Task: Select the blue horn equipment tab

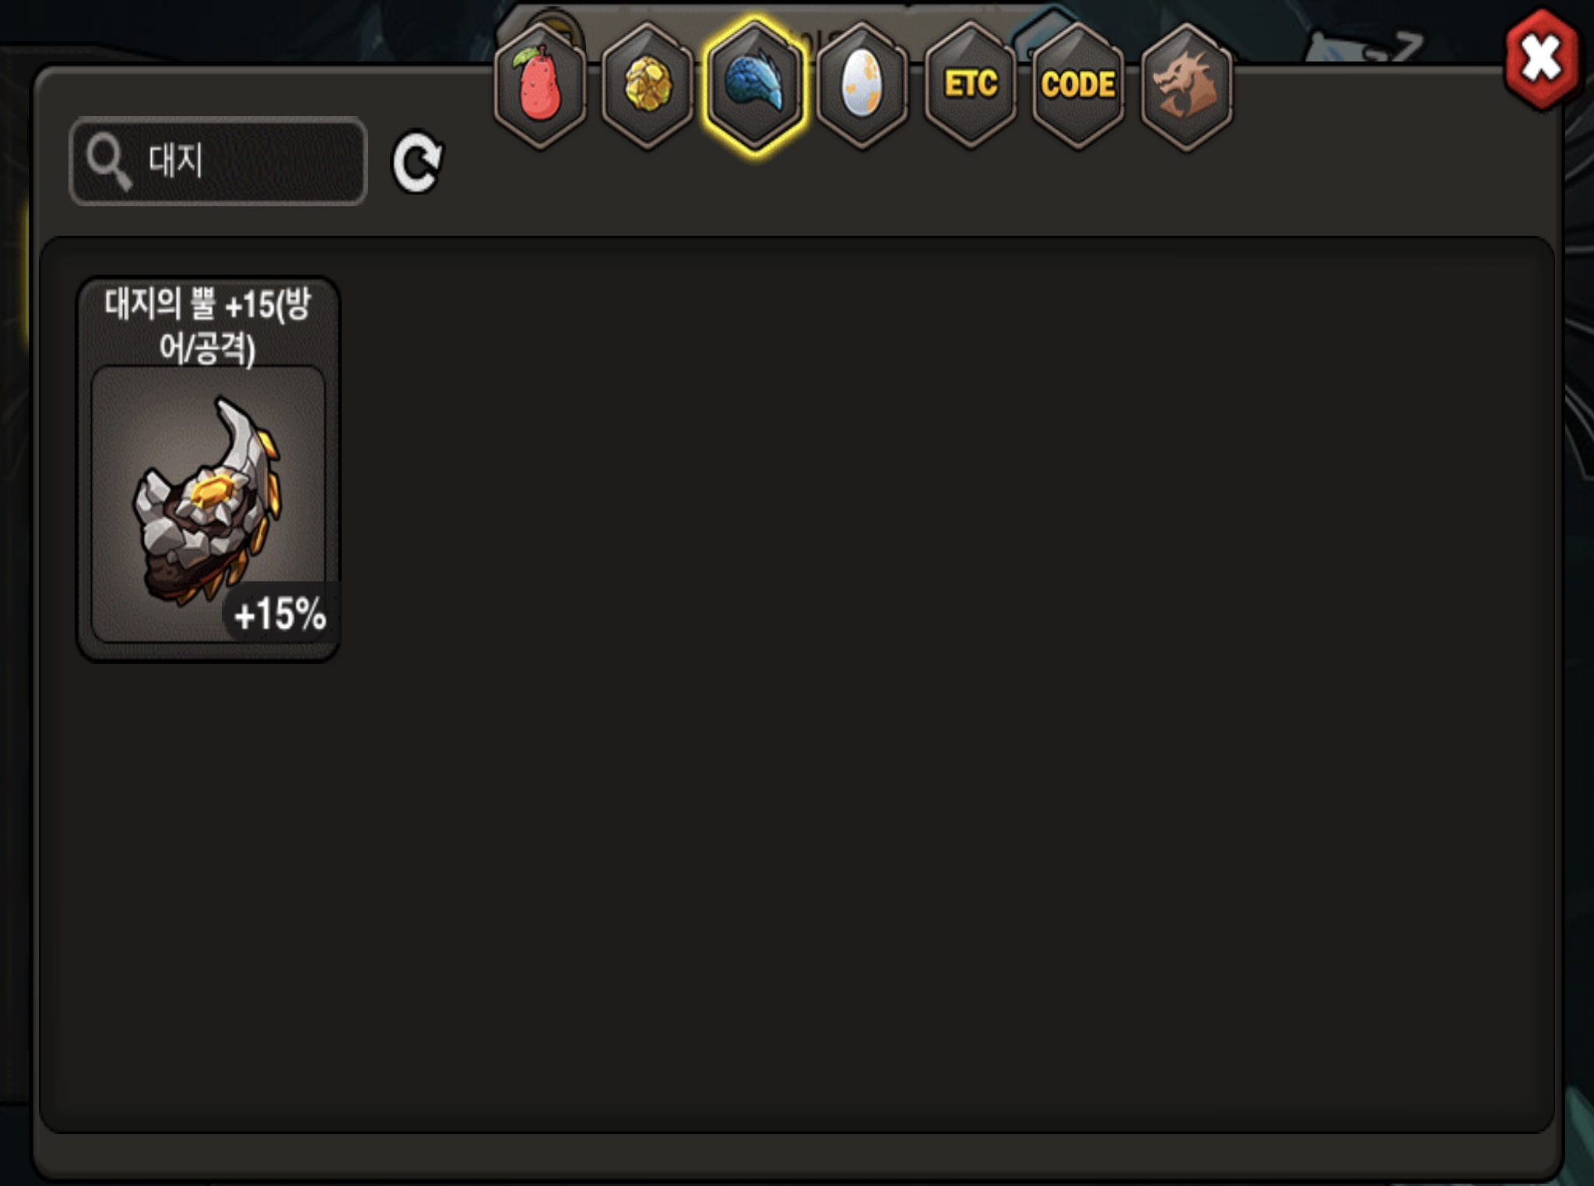Action: 755,86
